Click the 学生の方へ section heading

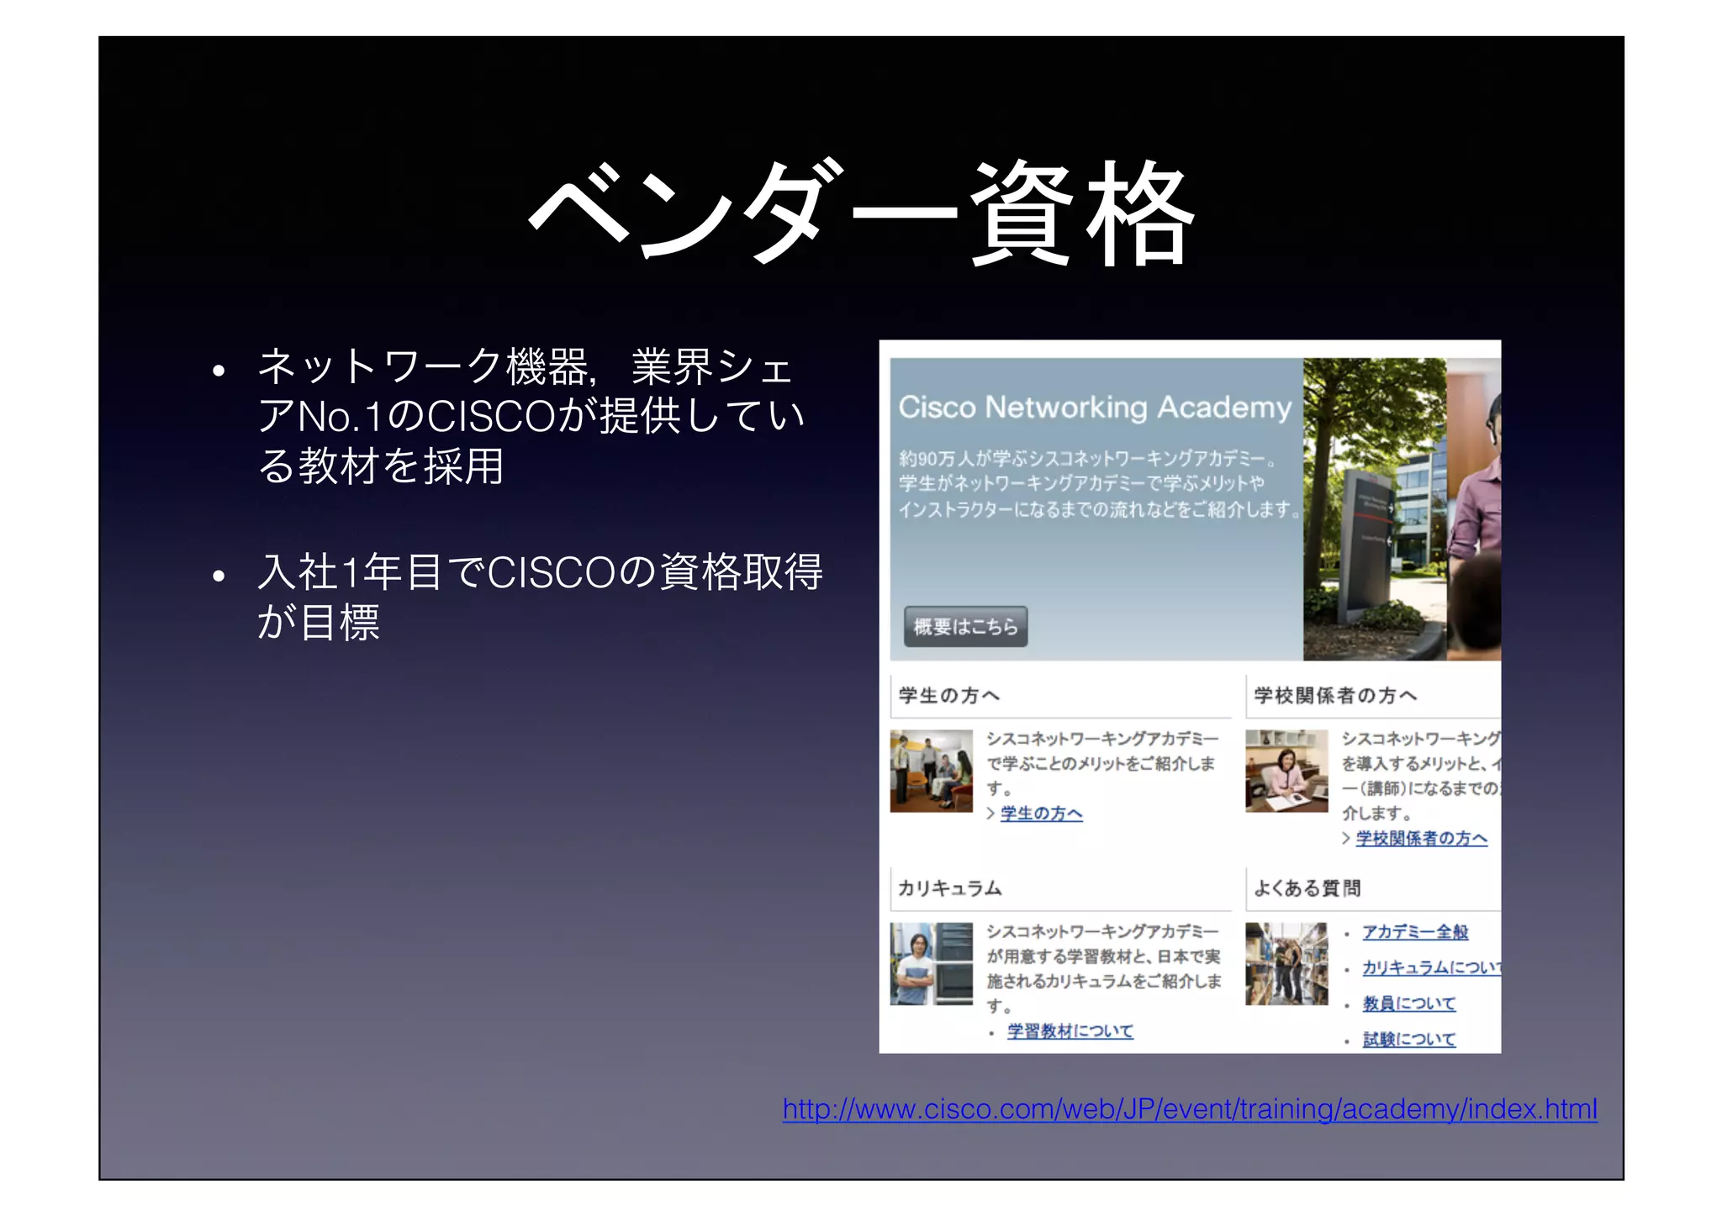(x=948, y=696)
